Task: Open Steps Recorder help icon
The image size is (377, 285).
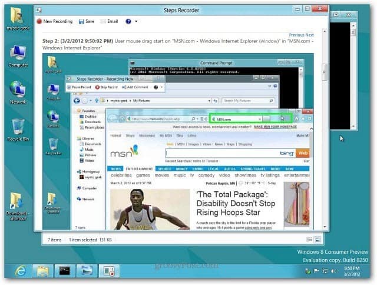Action: 128,21
